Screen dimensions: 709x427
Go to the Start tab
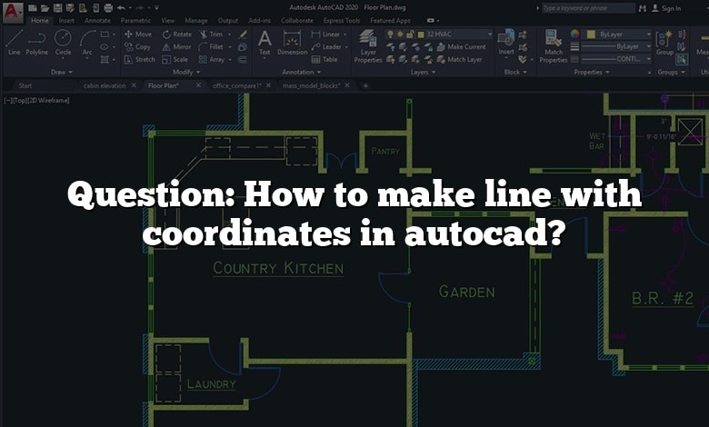coord(25,85)
